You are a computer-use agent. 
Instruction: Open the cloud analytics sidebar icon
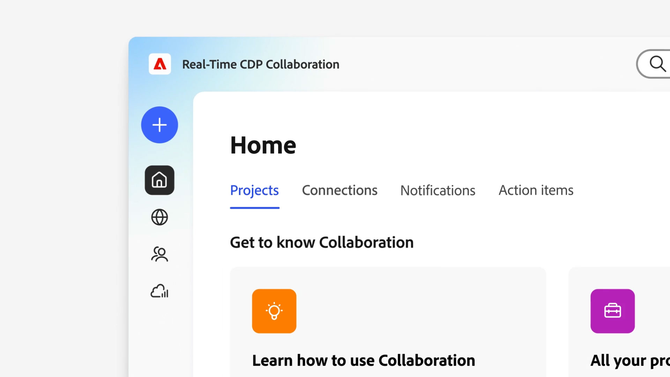pos(159,291)
